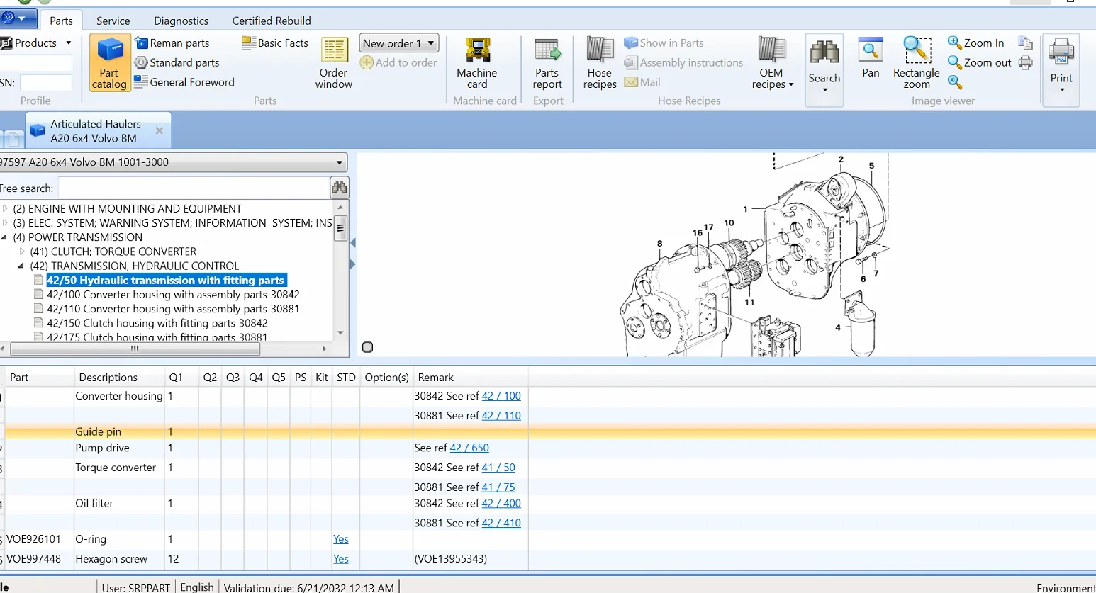Open Hose recipes
The width and height of the screenshot is (1096, 593).
coord(600,63)
